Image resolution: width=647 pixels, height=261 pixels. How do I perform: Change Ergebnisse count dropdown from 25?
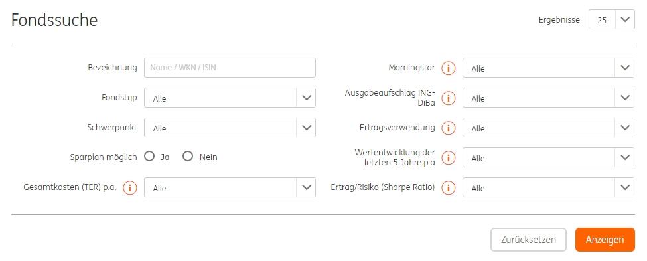pyautogui.click(x=612, y=19)
